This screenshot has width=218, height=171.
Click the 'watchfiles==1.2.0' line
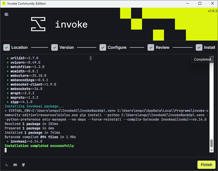pyautogui.click(x=26, y=67)
